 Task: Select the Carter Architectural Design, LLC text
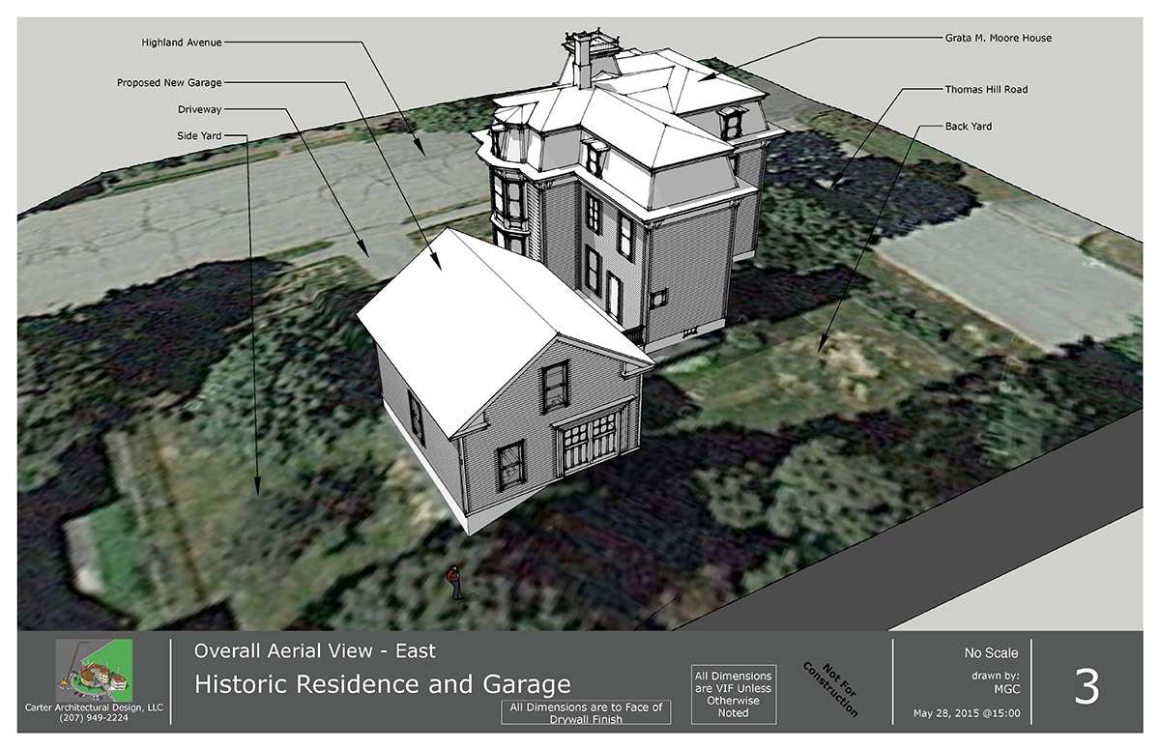click(94, 707)
